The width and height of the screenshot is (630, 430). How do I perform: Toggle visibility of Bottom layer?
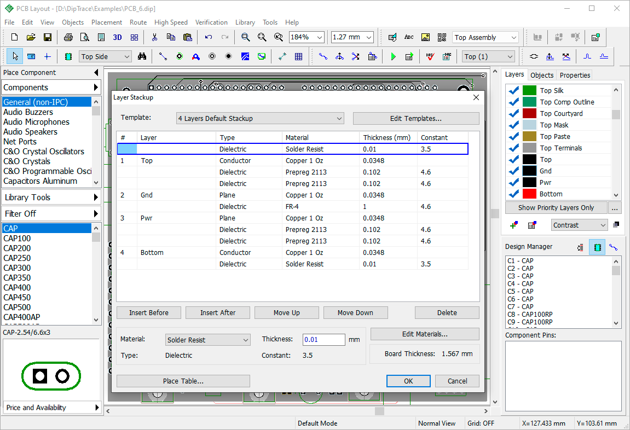point(513,194)
